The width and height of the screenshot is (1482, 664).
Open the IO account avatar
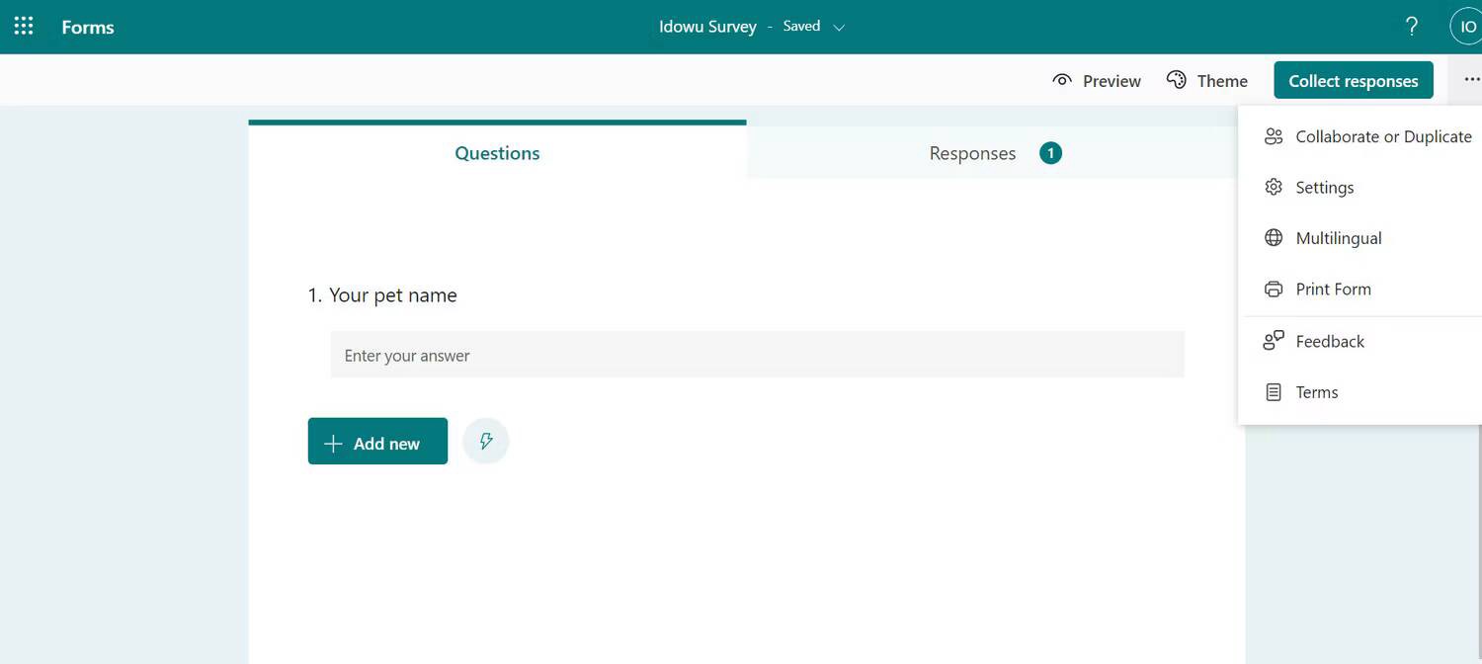[1466, 27]
